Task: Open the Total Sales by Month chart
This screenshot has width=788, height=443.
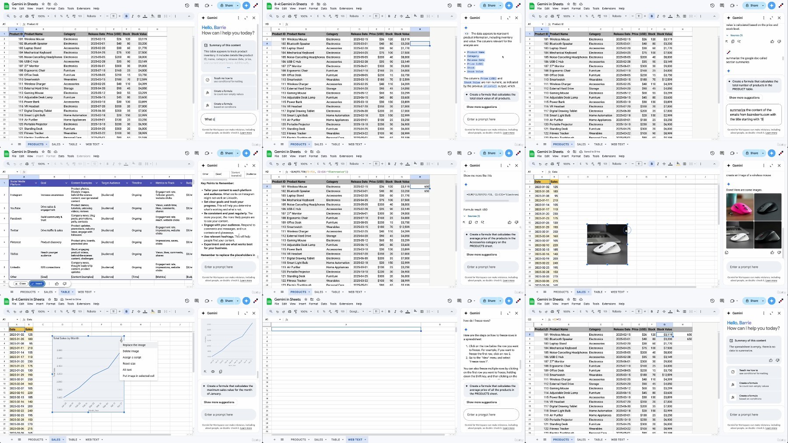Action: (x=88, y=374)
